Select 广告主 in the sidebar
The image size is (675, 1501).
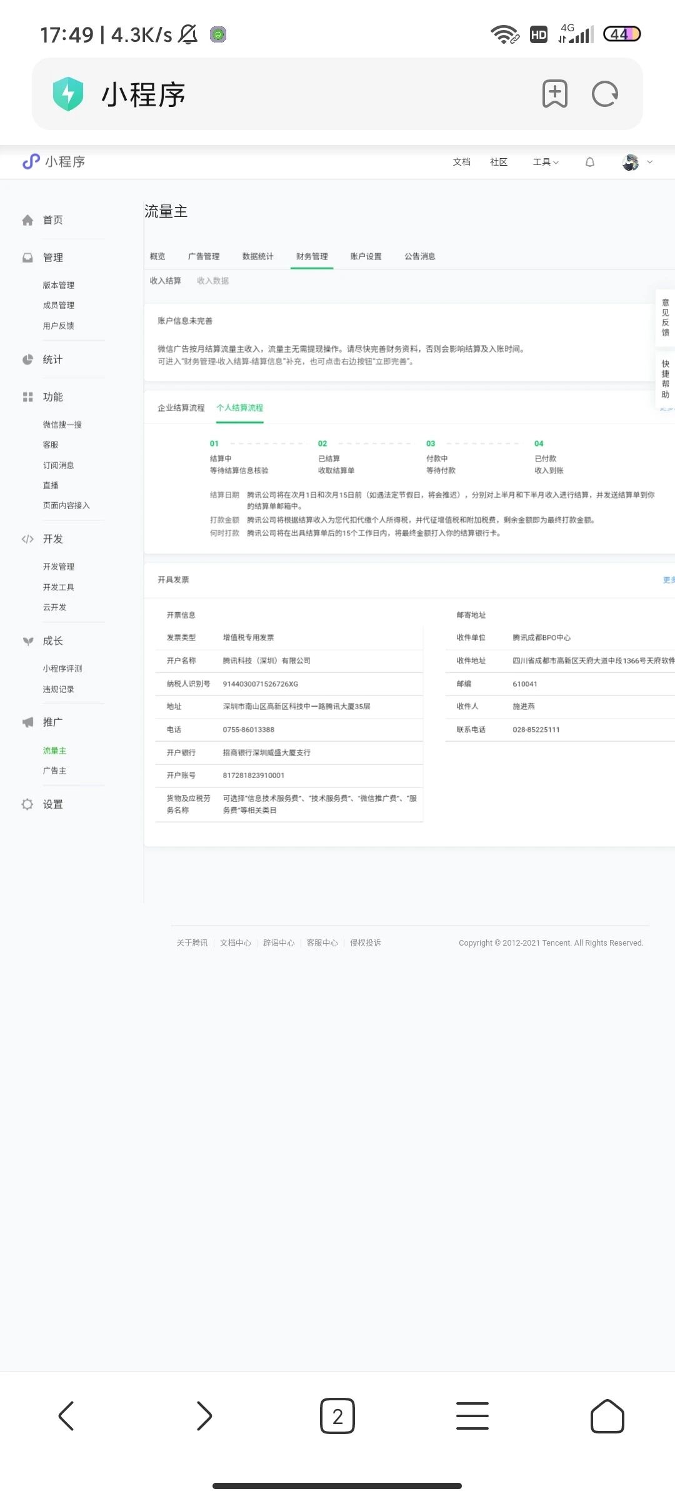tap(54, 771)
